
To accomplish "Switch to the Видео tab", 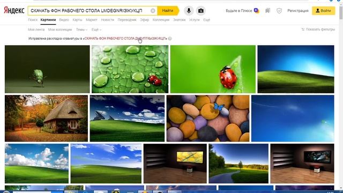I will [x=64, y=20].
